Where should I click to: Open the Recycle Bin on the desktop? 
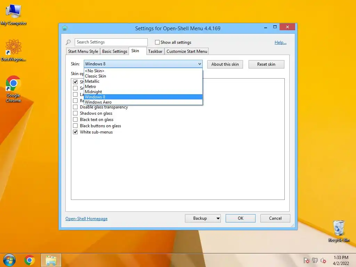click(339, 231)
